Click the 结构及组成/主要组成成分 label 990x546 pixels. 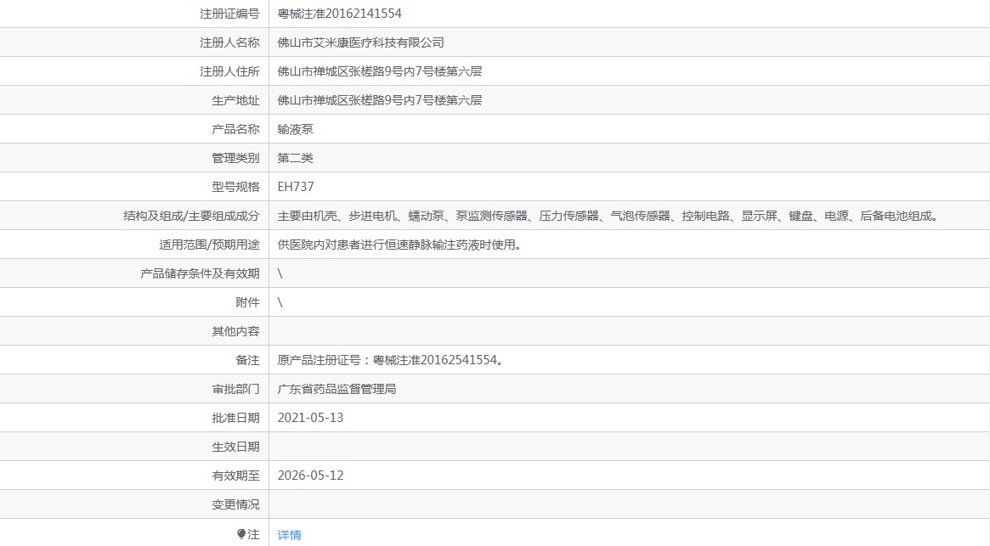pyautogui.click(x=191, y=216)
